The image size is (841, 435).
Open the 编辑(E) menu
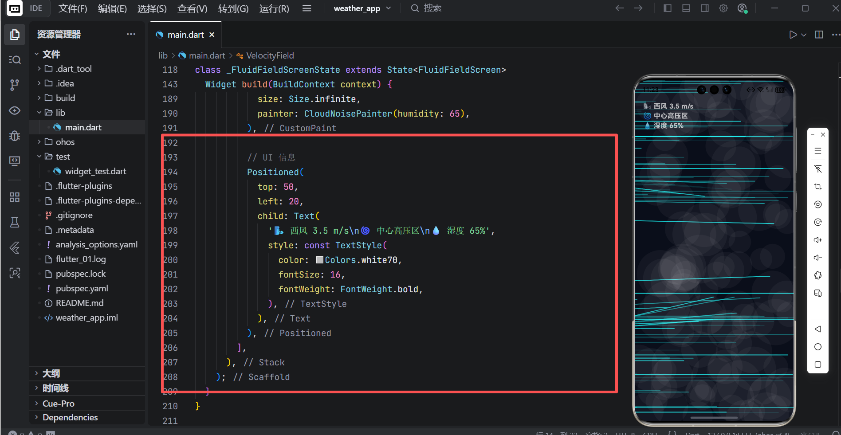pos(112,8)
